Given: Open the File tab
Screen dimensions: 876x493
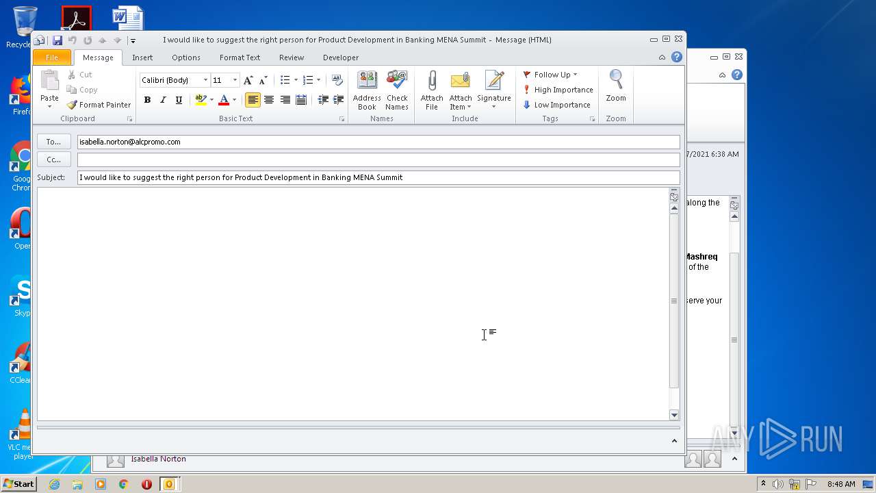Looking at the screenshot, I should tap(51, 58).
